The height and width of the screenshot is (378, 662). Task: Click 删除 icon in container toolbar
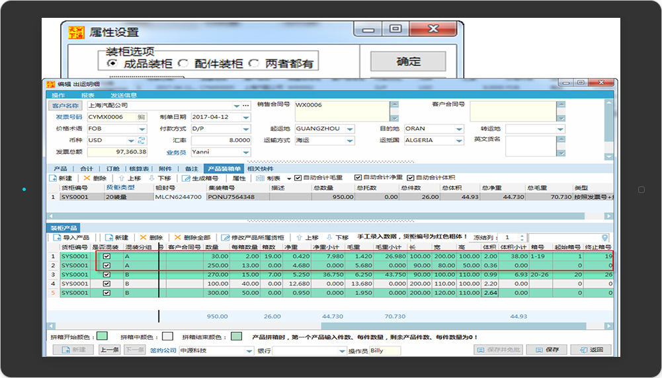point(87,178)
